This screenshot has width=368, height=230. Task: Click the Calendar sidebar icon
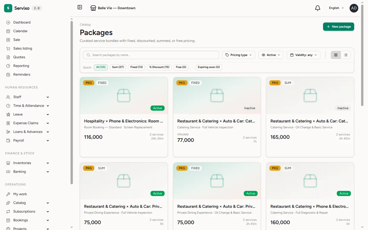[8, 31]
